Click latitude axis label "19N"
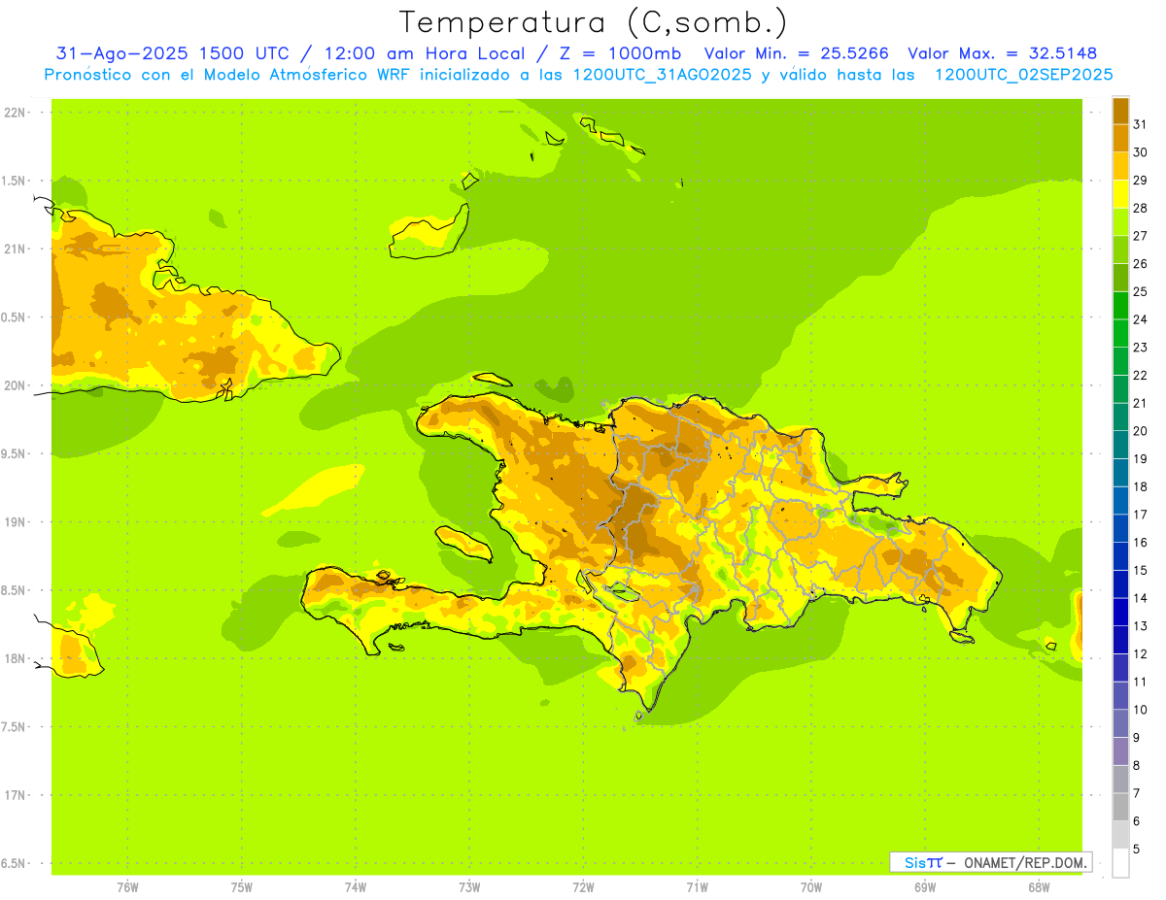This screenshot has height=900, width=1166. point(15,522)
